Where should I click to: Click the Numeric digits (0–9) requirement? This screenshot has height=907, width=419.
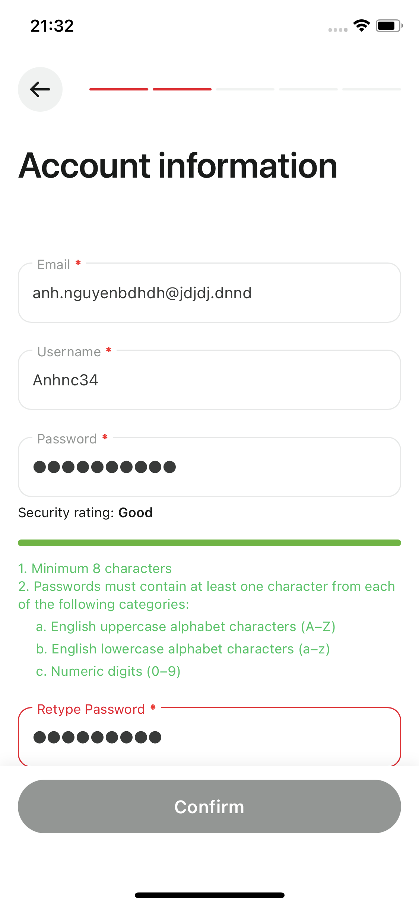coord(108,671)
